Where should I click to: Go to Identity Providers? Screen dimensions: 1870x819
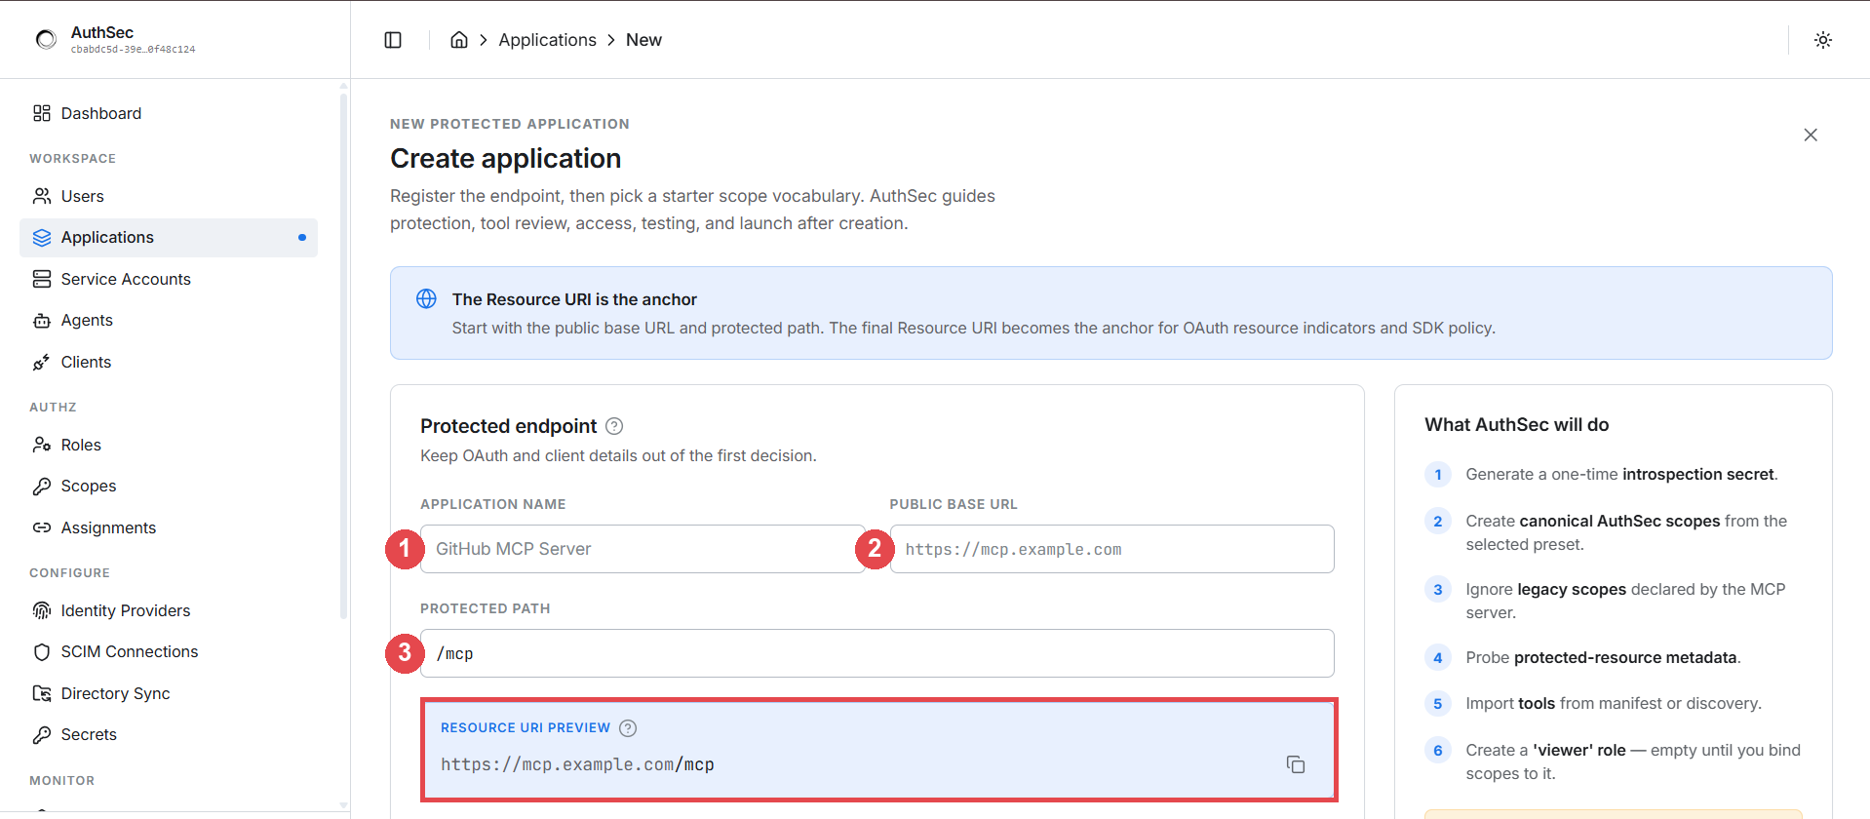point(169,610)
